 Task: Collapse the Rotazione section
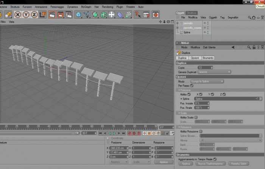179,127
